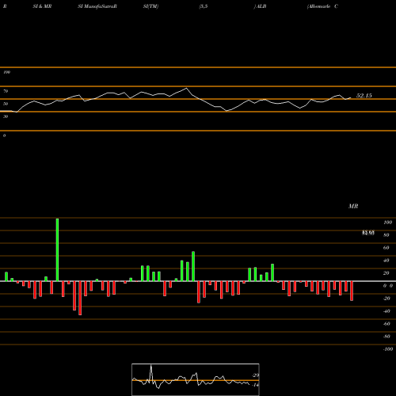The image size is (396, 396).
Task: Click the mini overview chart thumbnail
Action: tap(196, 379)
